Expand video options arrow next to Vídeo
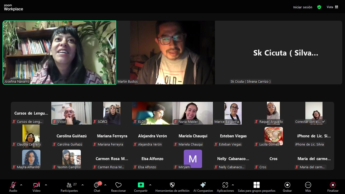345x194 pixels. (x=46, y=185)
